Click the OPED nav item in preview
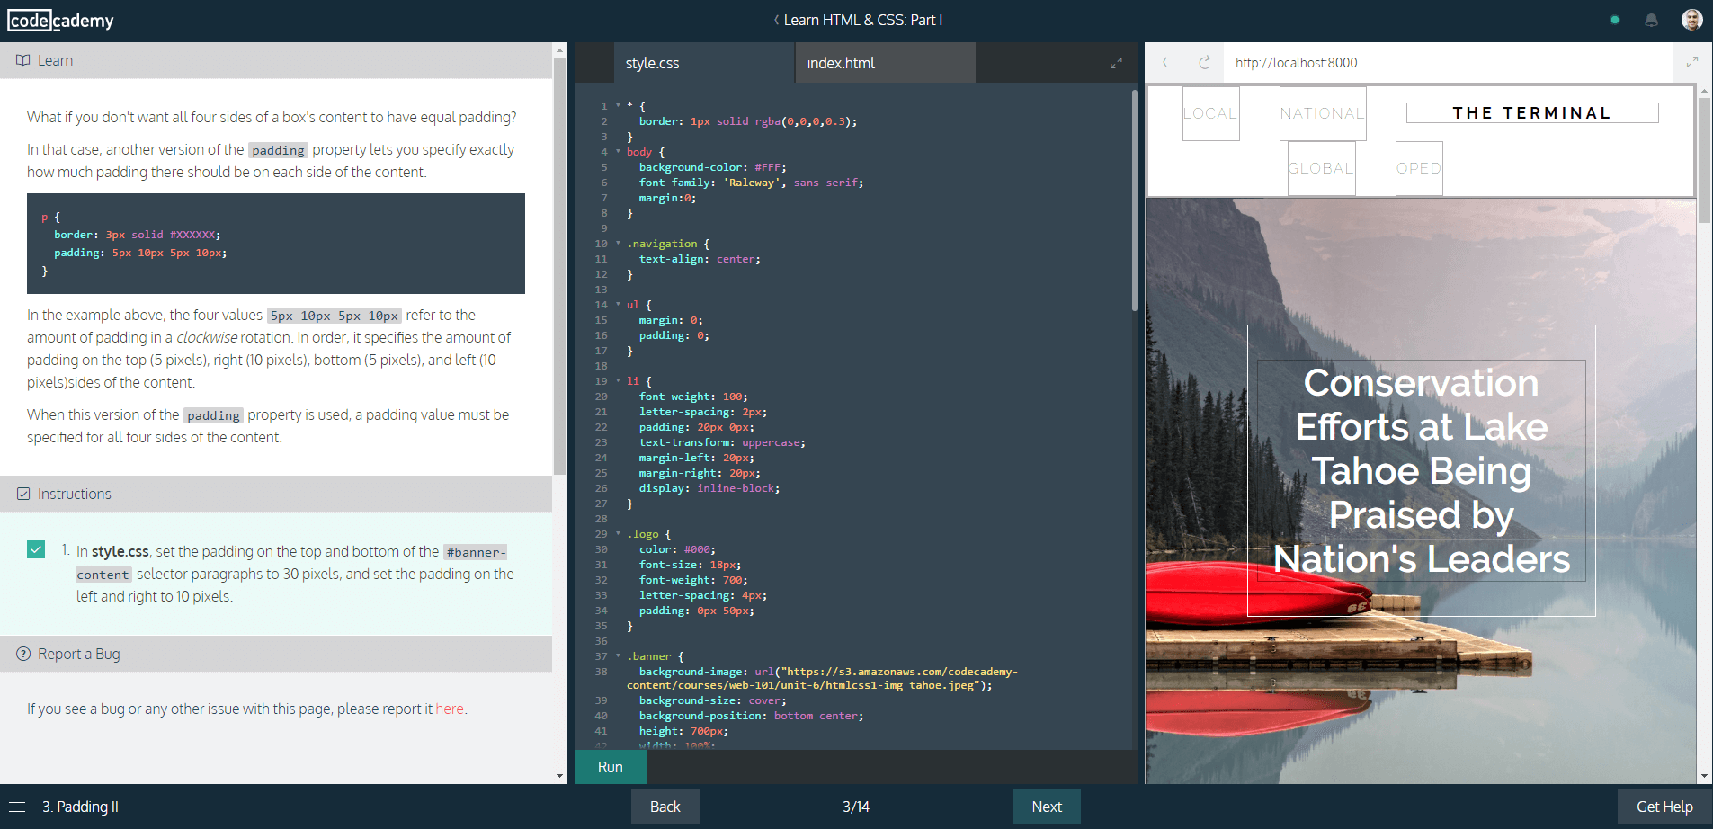 pyautogui.click(x=1419, y=168)
